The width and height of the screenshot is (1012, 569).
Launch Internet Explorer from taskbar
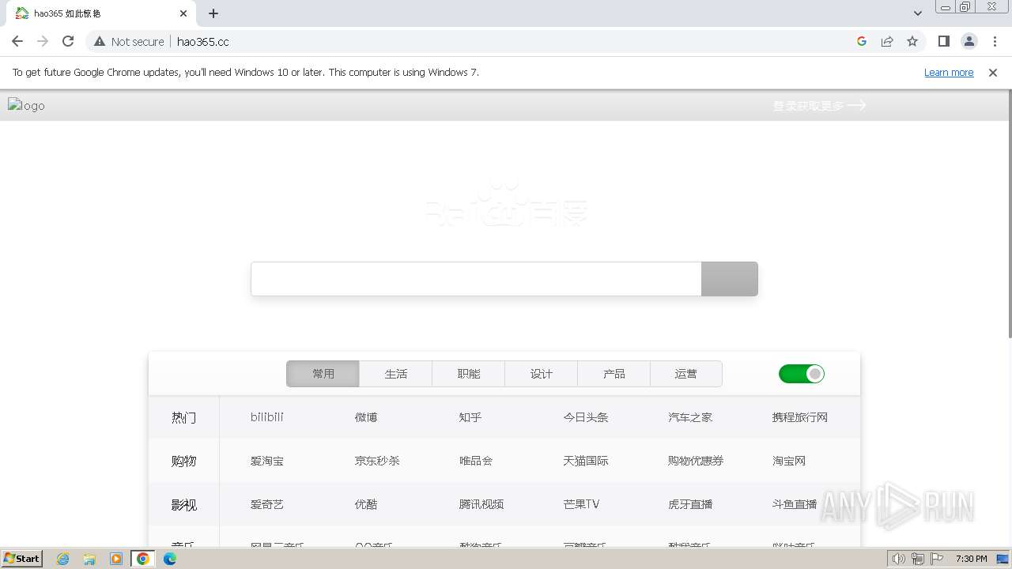coord(63,559)
